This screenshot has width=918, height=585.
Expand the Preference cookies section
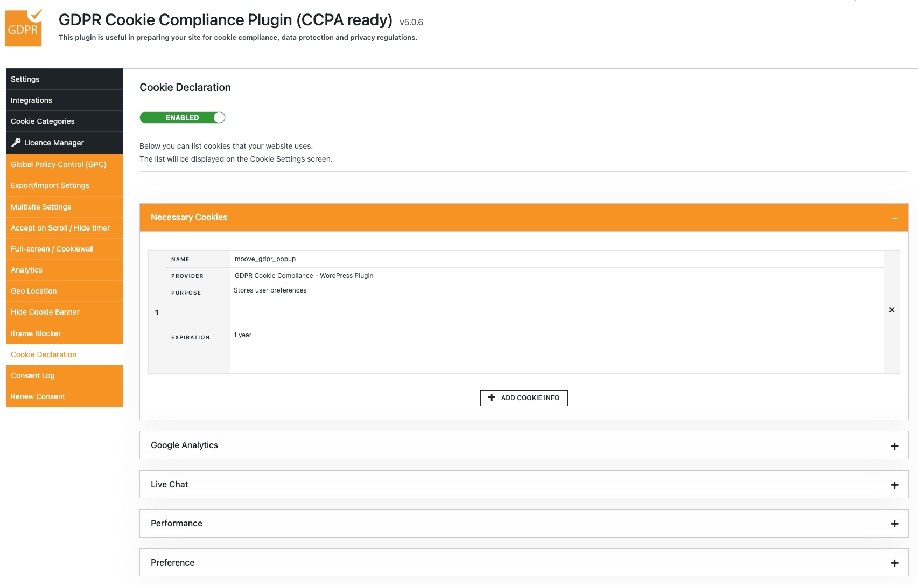pos(894,563)
